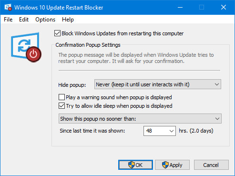Click the Apply button label
The width and height of the screenshot is (235, 176).
tap(176, 165)
